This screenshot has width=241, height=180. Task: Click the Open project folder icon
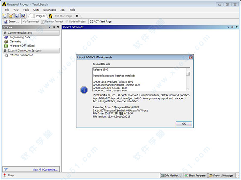pyautogui.click(x=11, y=16)
